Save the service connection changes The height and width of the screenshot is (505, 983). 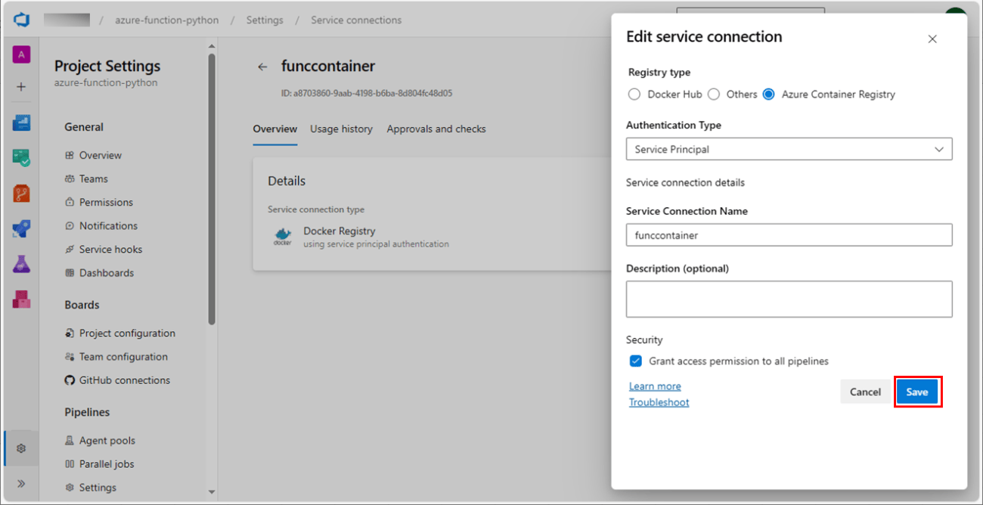pos(917,392)
